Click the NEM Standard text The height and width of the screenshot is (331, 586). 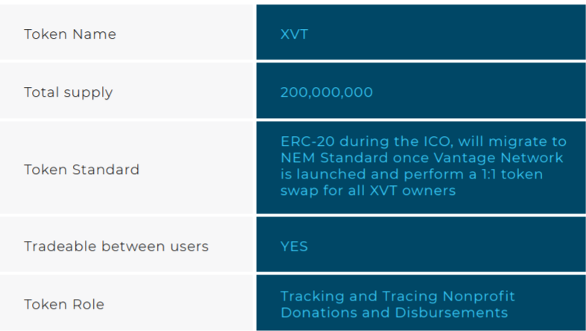(334, 158)
